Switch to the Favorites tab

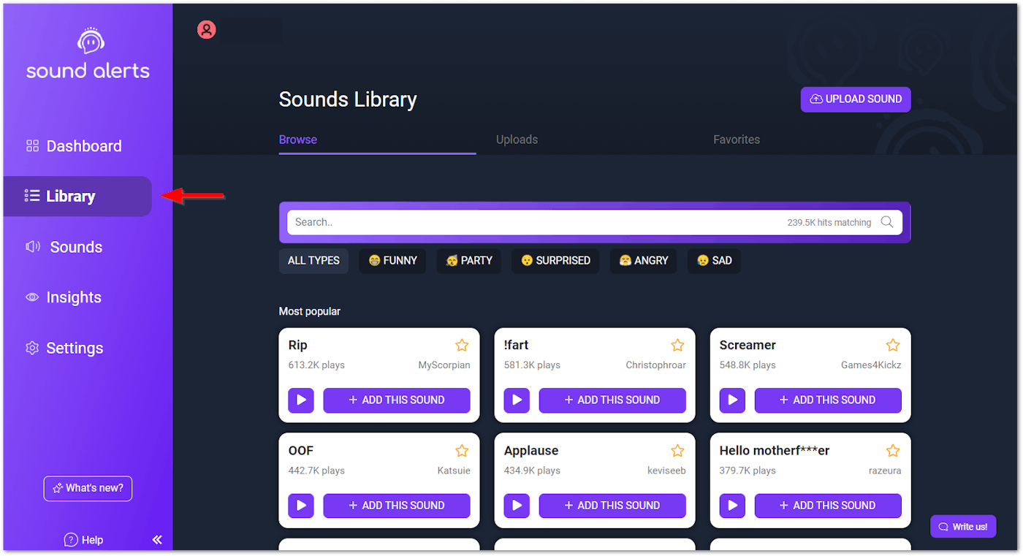point(737,140)
